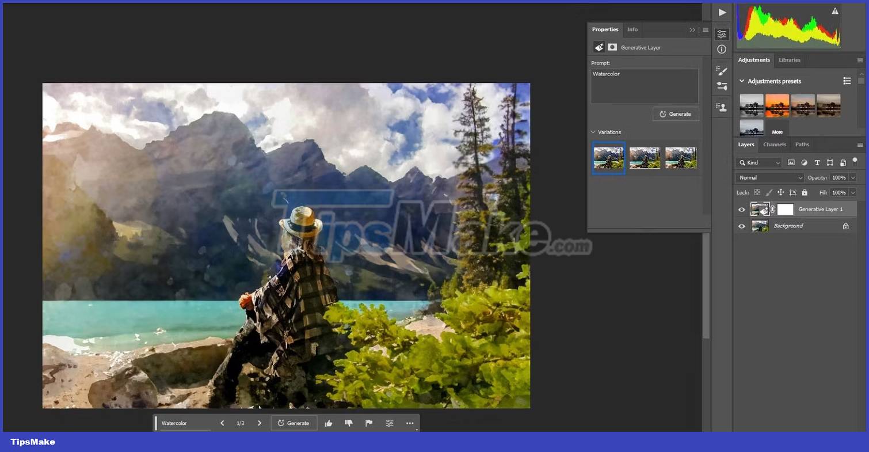Switch to the Channels tab
The height and width of the screenshot is (452, 869).
click(x=774, y=145)
